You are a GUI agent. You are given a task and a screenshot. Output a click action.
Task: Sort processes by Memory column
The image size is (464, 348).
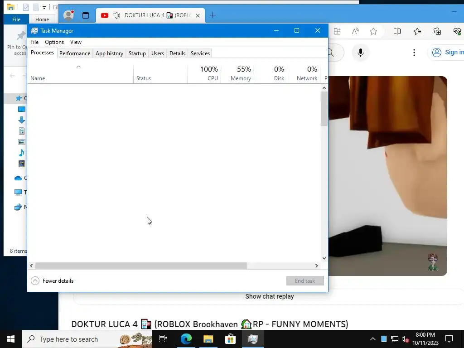[237, 74]
